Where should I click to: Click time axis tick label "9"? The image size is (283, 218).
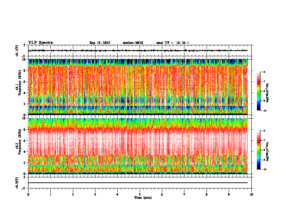[x=229, y=194]
